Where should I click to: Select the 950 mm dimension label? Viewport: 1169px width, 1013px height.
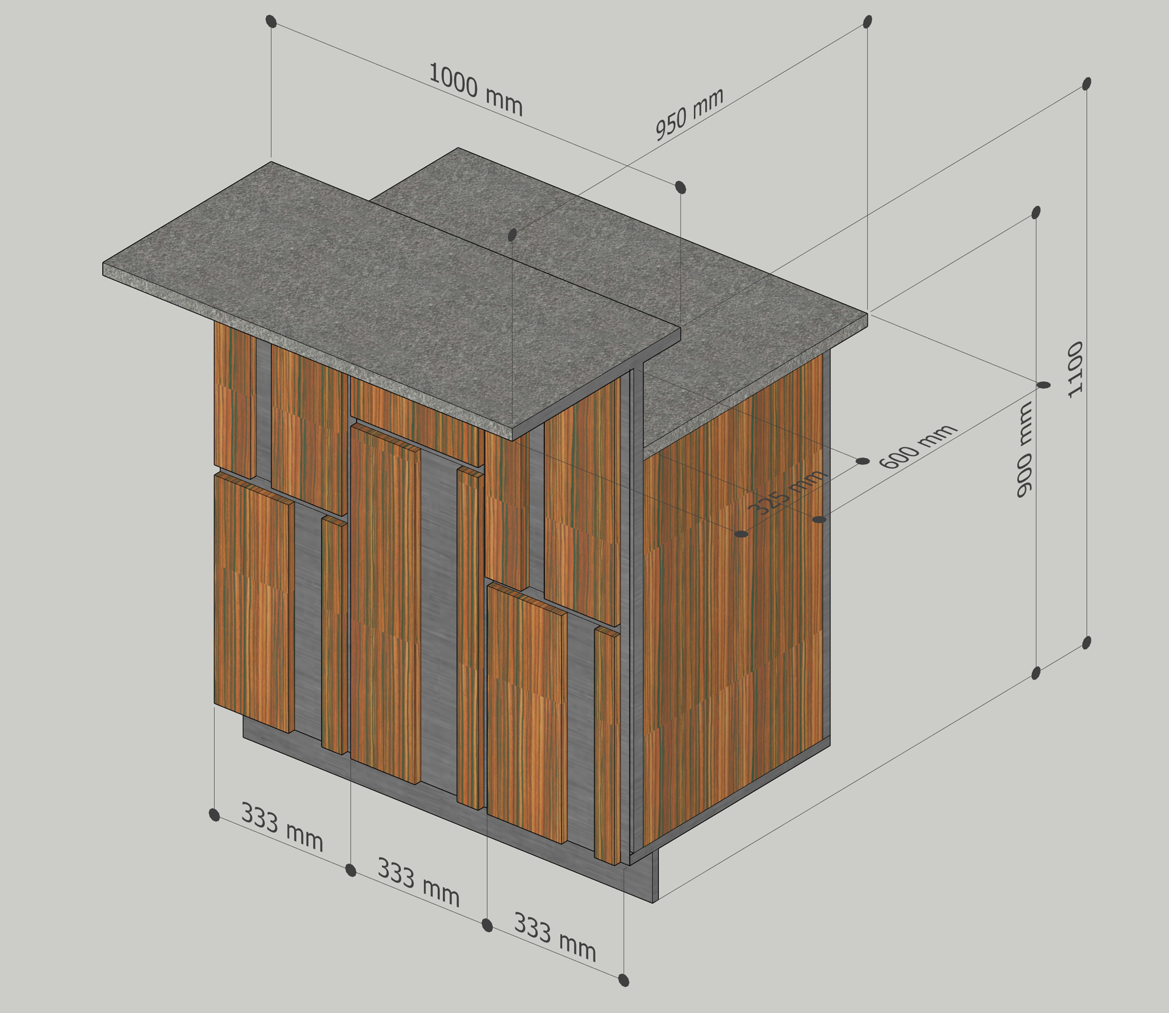coord(689,114)
